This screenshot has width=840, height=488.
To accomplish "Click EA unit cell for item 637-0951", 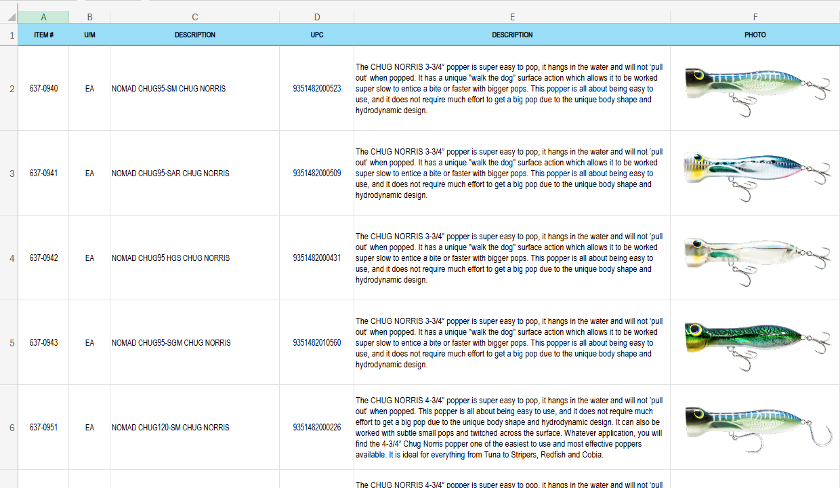I will coord(89,427).
